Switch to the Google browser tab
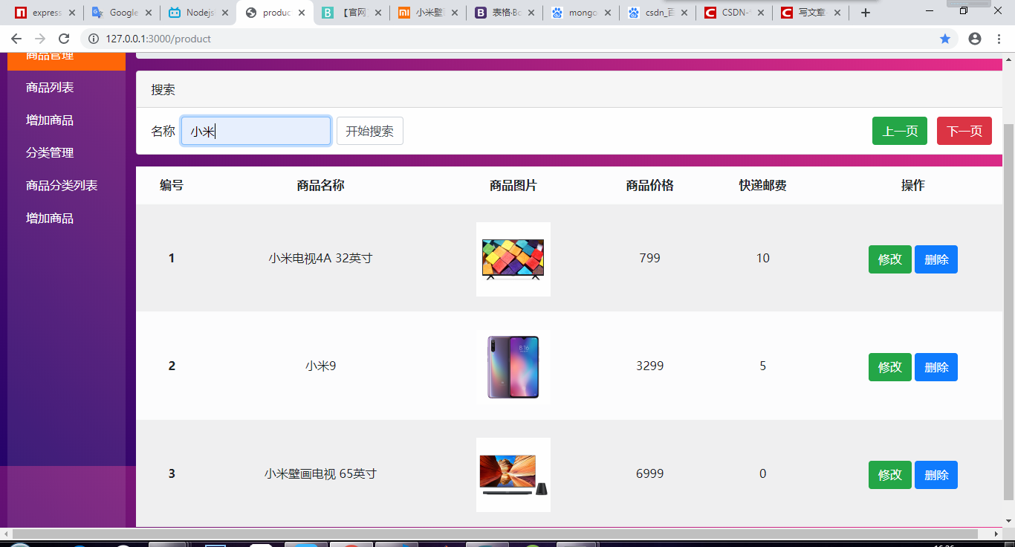This screenshot has width=1015, height=547. pyautogui.click(x=121, y=12)
